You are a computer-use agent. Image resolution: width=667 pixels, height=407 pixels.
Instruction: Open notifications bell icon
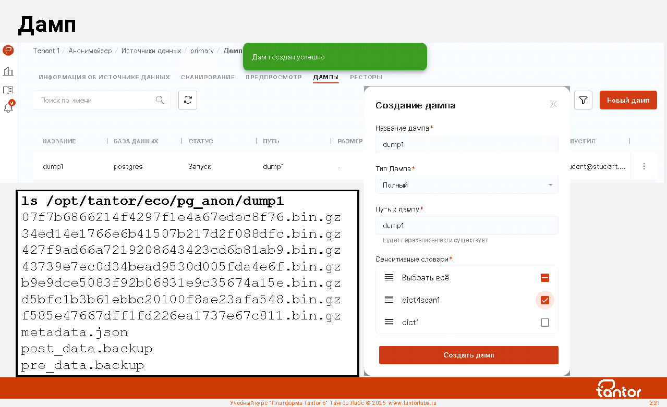[8, 108]
